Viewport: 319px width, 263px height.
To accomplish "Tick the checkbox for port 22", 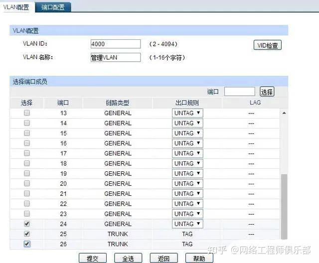I will point(27,204).
